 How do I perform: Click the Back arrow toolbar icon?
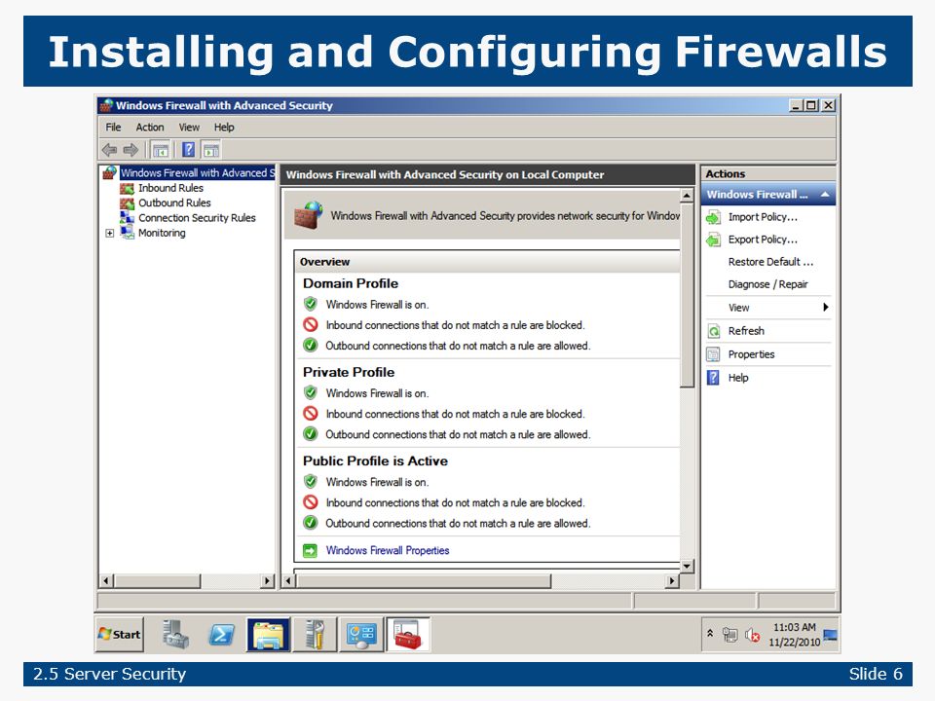pyautogui.click(x=109, y=150)
